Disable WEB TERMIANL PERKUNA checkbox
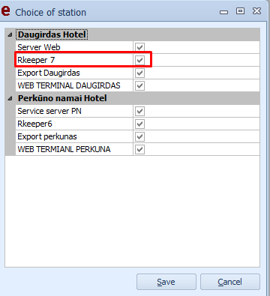270x296 pixels. point(139,149)
